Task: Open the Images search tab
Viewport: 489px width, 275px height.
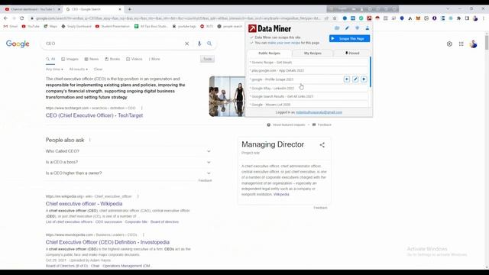Action: pyautogui.click(x=70, y=59)
